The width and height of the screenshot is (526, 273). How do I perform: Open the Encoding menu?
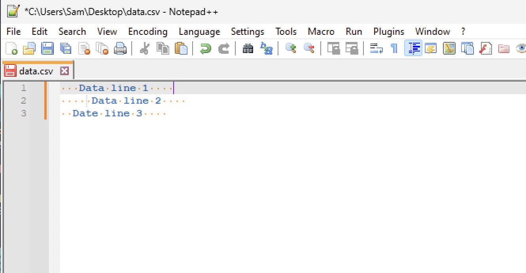148,31
